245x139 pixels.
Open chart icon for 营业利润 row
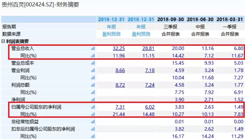[93, 70]
